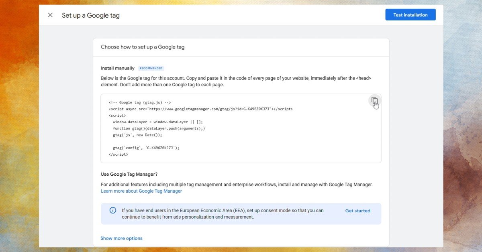Click the window.dataLayer code line

click(158, 122)
